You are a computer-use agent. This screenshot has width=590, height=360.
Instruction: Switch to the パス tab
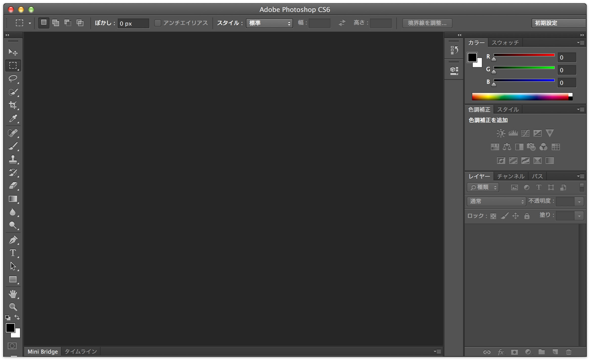(x=537, y=176)
